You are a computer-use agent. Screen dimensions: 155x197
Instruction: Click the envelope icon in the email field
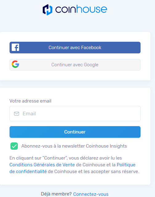17,114
